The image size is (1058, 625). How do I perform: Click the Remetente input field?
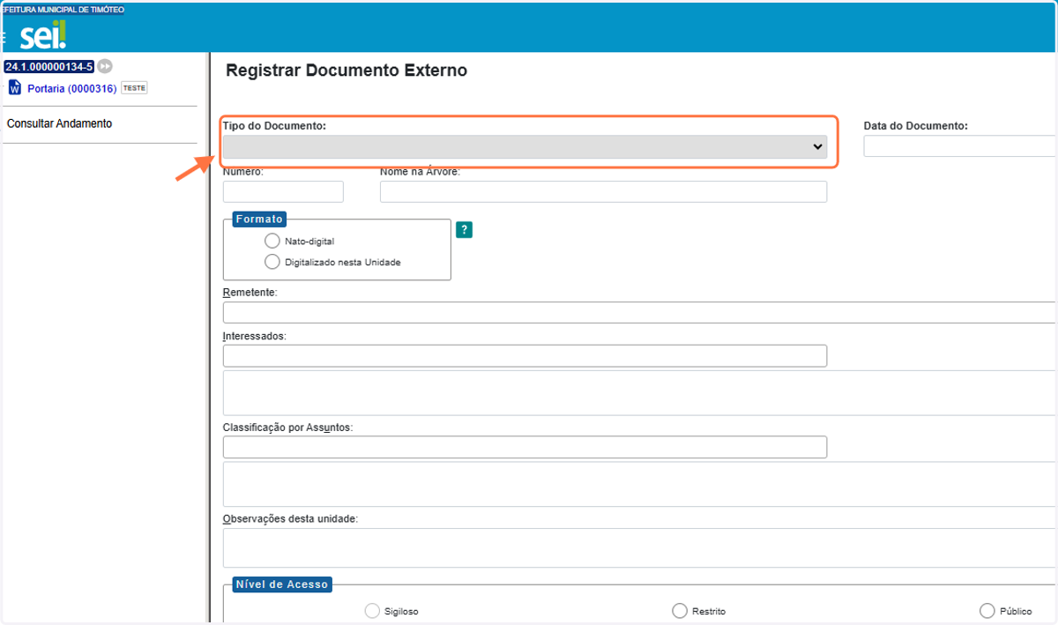coord(640,313)
